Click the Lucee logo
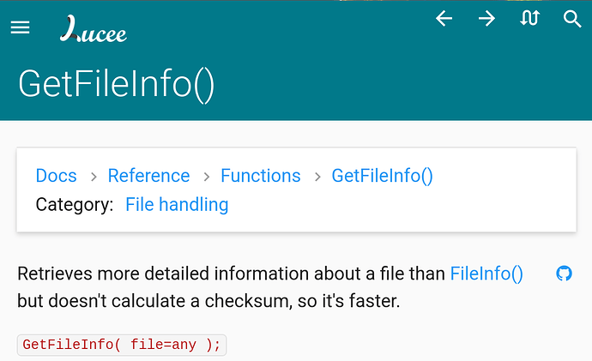 94,28
